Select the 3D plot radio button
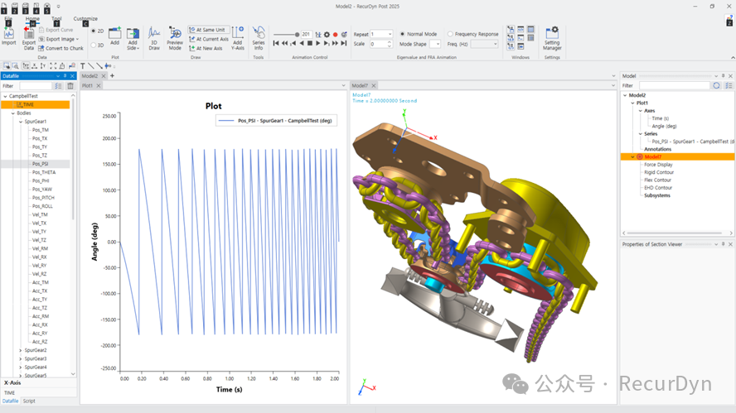 tap(93, 46)
